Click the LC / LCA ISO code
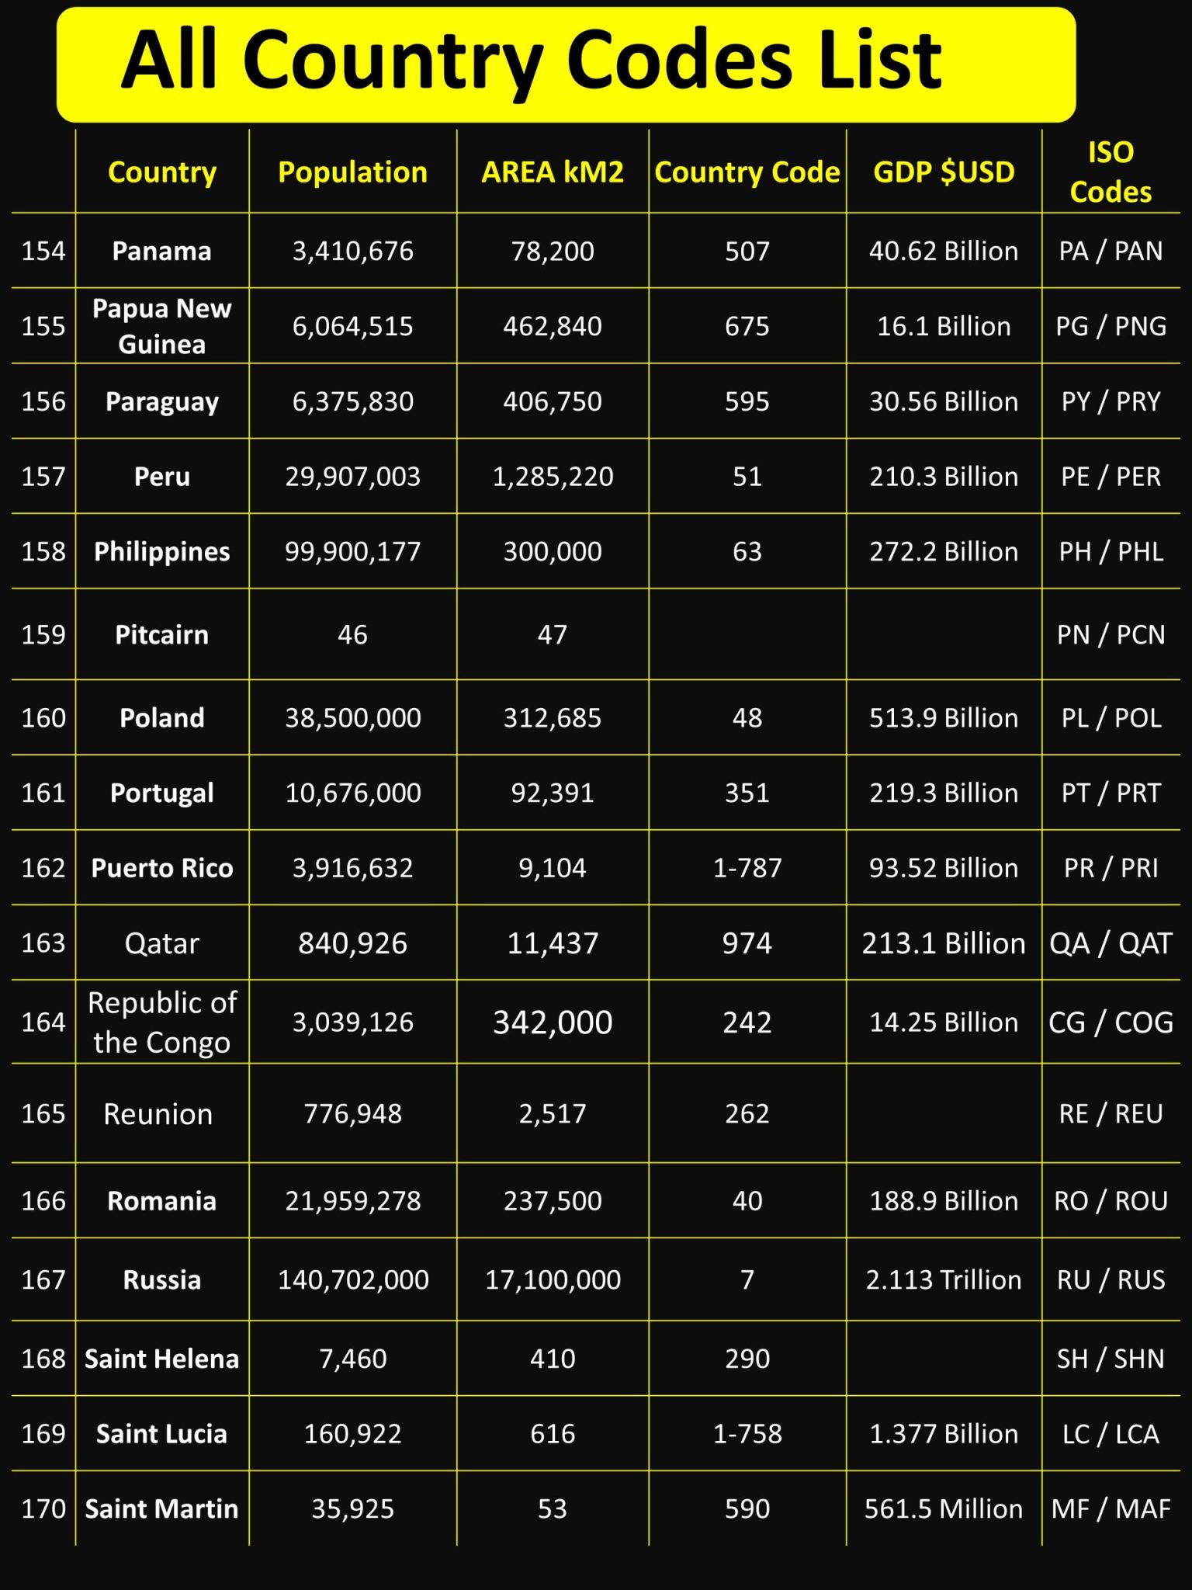The height and width of the screenshot is (1590, 1192). point(1111,1434)
